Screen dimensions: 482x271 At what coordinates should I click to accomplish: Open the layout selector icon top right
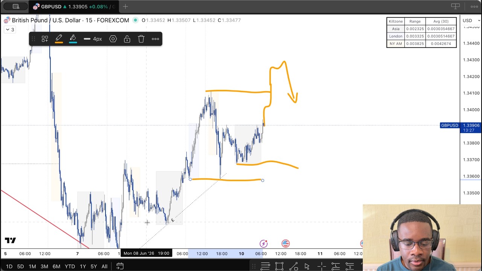[456, 6]
